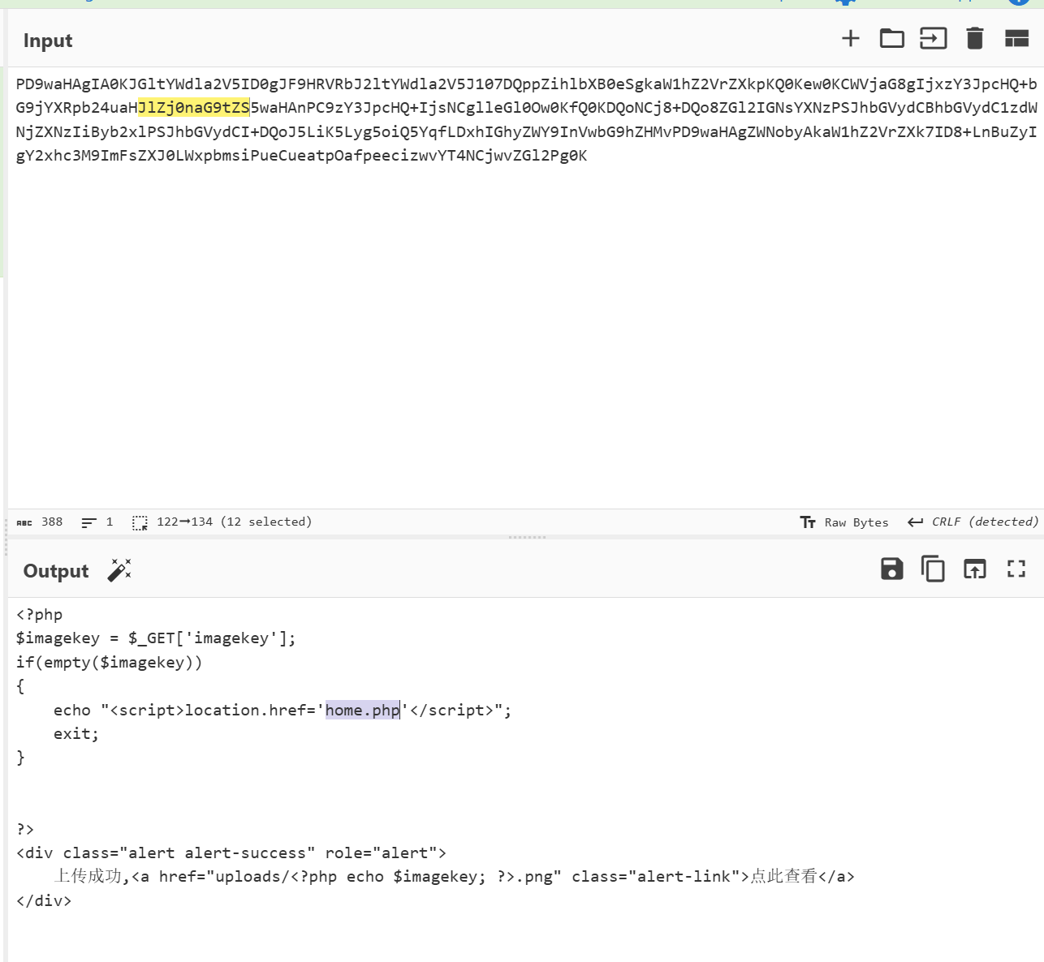The width and height of the screenshot is (1044, 962).
Task: Add a new input tab with plus icon
Action: 850,38
